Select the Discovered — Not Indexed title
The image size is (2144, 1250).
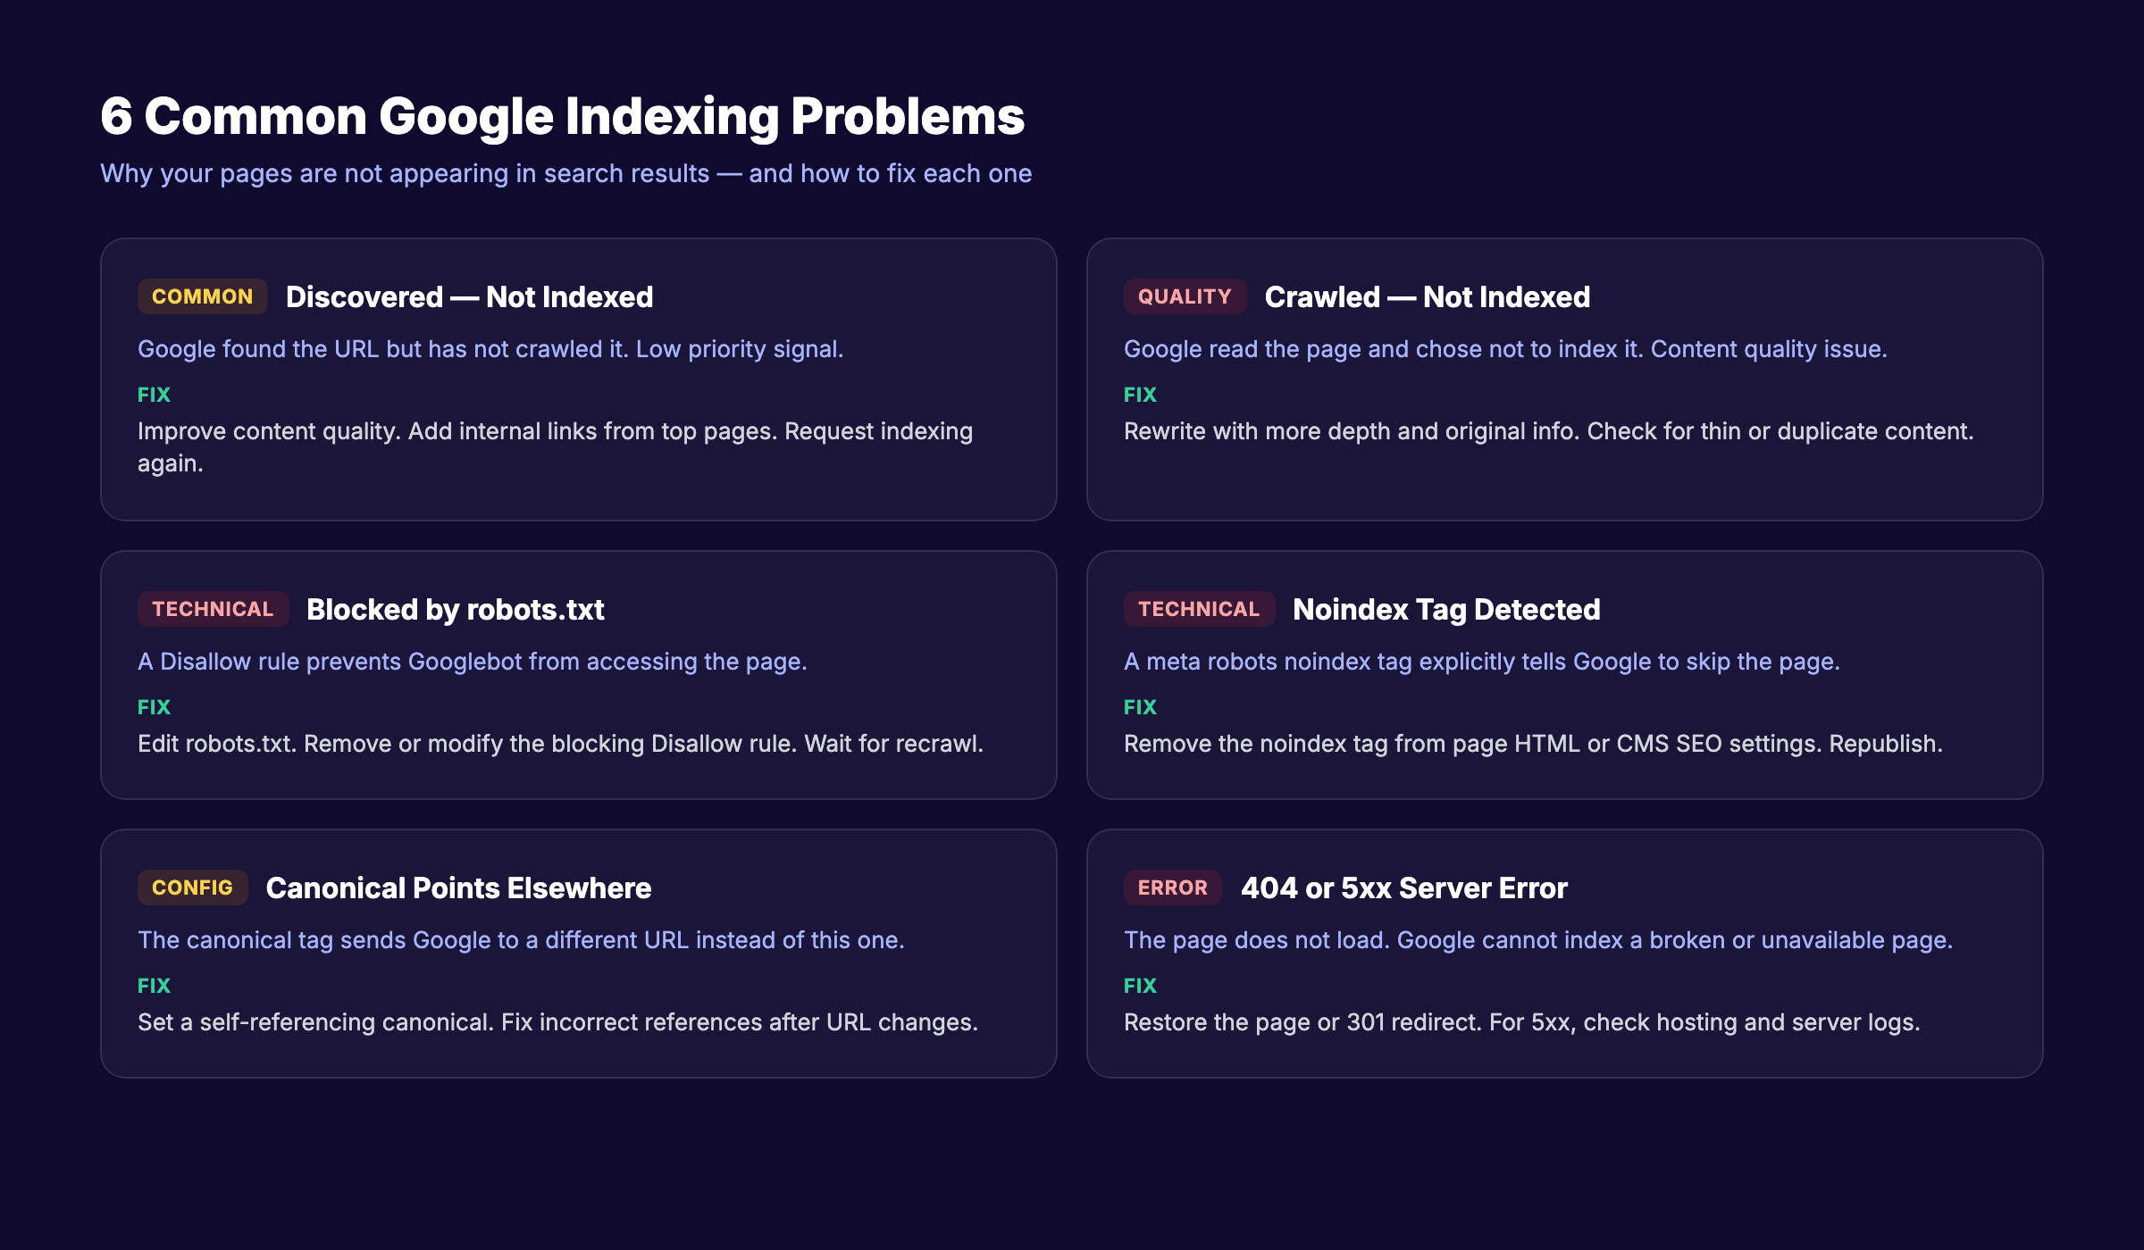[469, 296]
